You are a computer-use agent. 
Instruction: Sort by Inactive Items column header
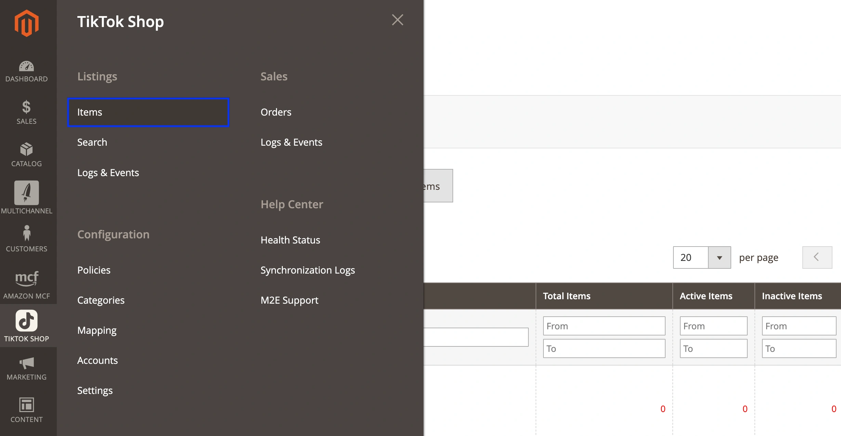(x=792, y=296)
